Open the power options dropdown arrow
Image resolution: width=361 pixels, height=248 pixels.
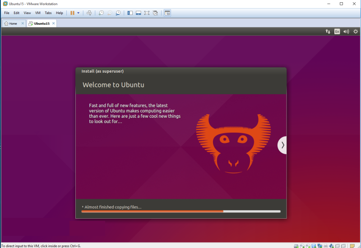[x=79, y=13]
